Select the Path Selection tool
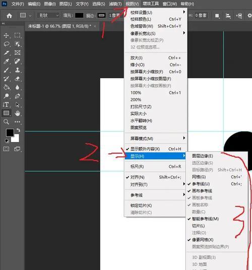Image resolution: width=252 pixels, height=270 pixels. coord(18,104)
